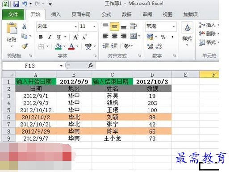Open the 字体 dialog launcher
The height and width of the screenshot is (172, 230).
(x=95, y=55)
